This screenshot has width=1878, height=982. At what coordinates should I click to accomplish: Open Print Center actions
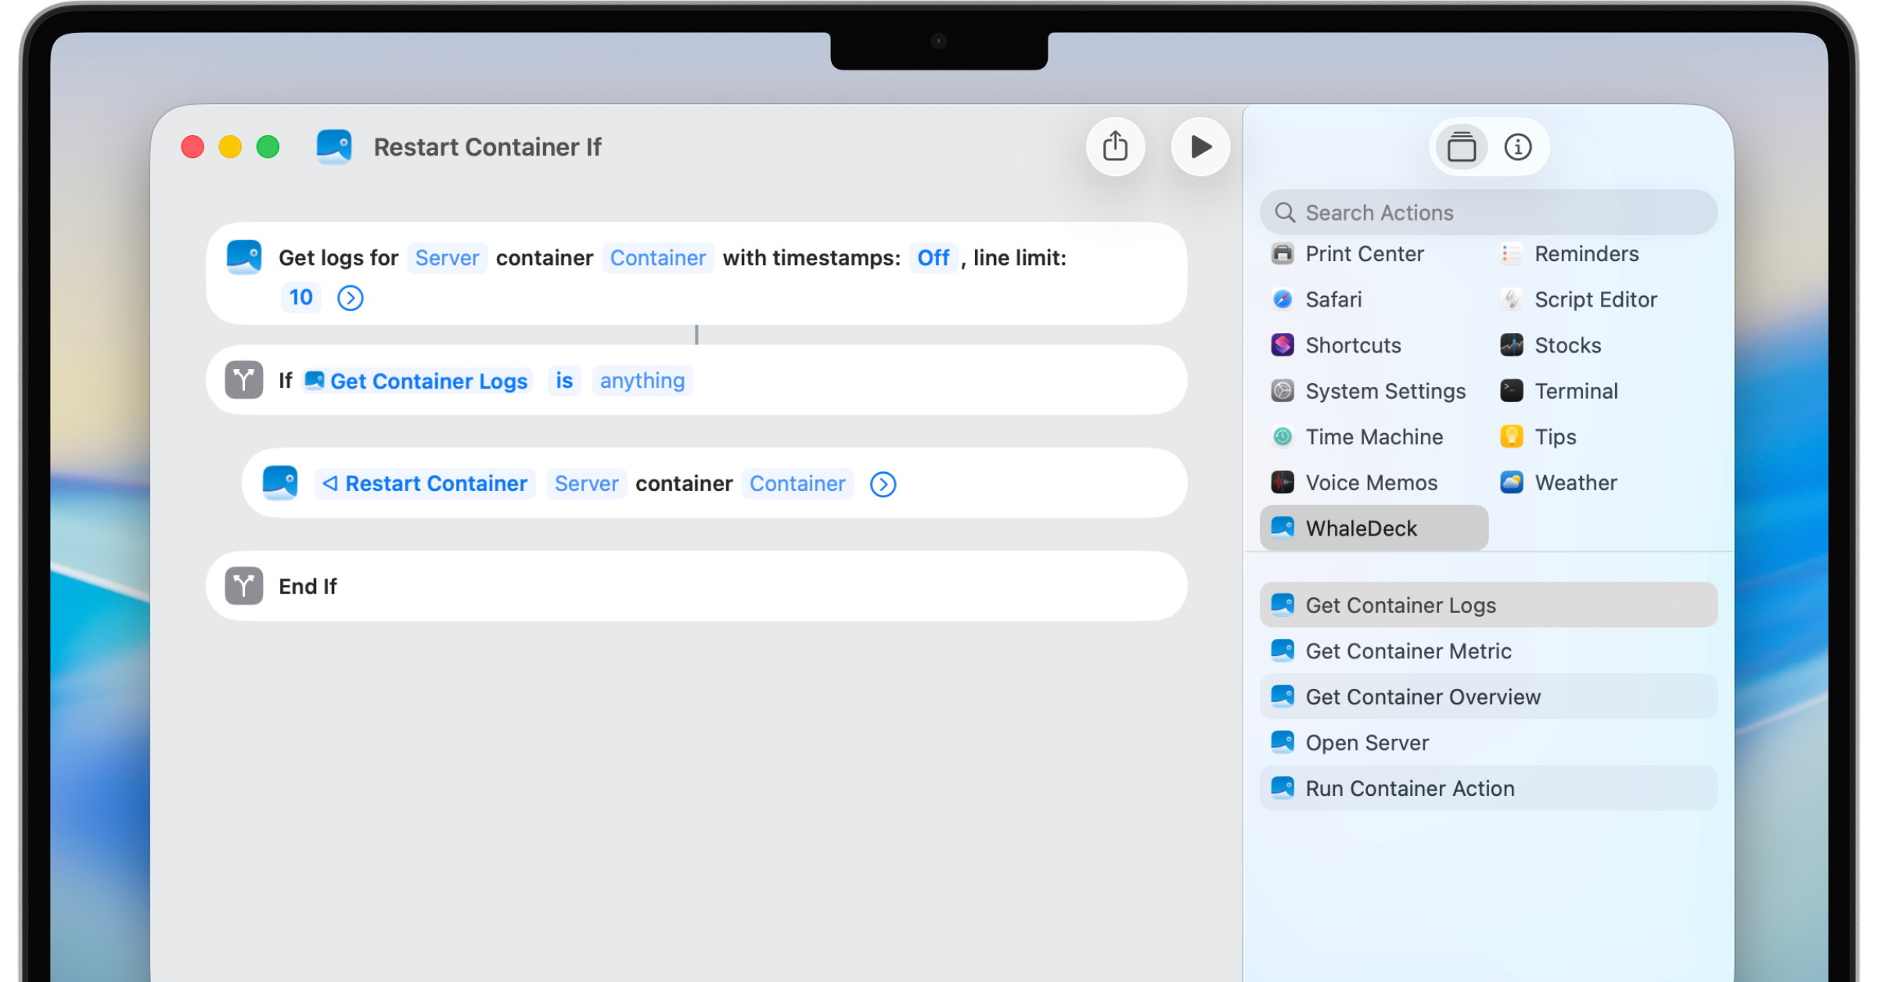pos(1364,253)
